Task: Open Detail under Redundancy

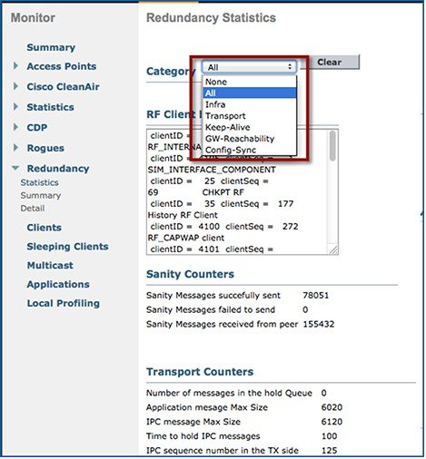Action: tap(33, 209)
